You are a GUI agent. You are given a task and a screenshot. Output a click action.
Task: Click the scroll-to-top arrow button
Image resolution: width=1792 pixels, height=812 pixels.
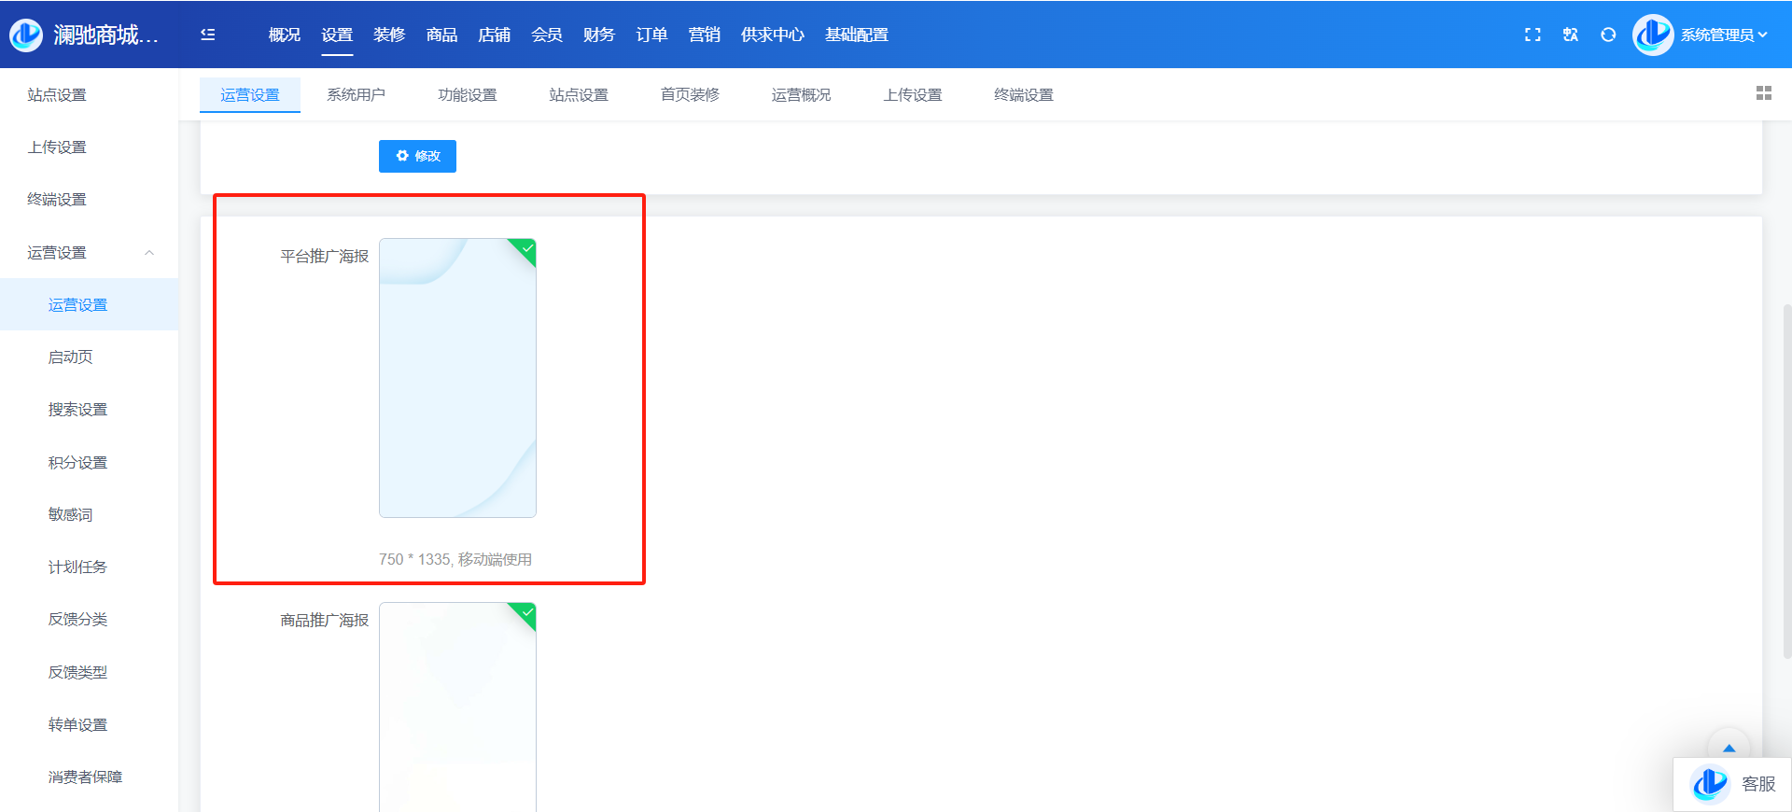(x=1729, y=748)
